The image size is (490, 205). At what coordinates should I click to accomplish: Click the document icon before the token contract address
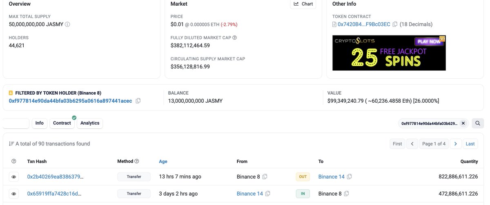pyautogui.click(x=334, y=24)
